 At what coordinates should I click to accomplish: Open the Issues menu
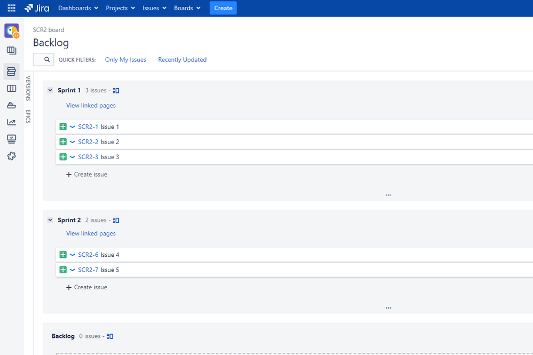154,8
